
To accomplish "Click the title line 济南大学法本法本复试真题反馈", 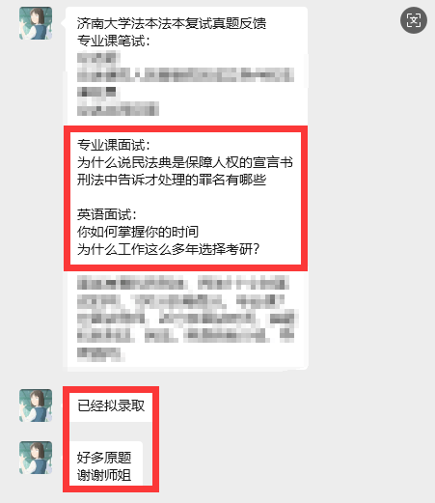I will tap(172, 23).
